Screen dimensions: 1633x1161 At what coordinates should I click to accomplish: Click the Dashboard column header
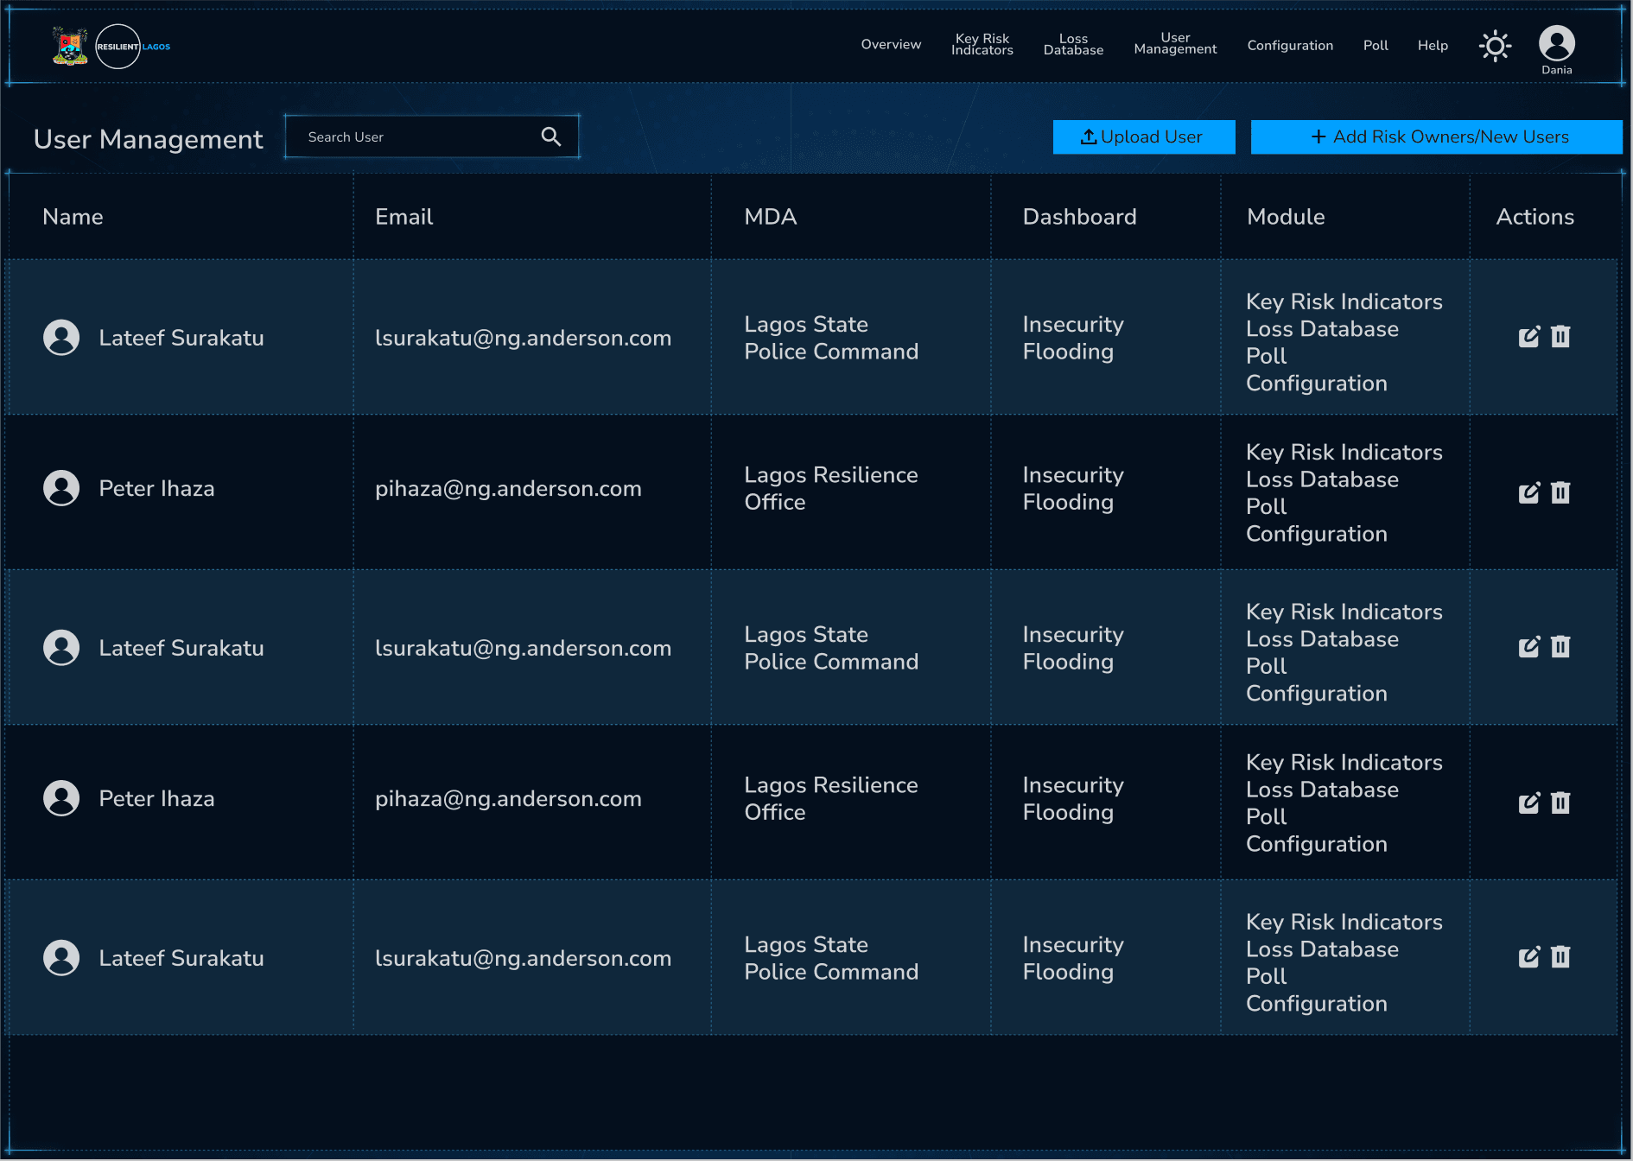coord(1080,217)
